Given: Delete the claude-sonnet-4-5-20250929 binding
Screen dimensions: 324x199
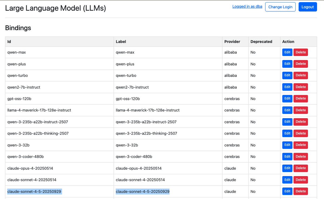Looking at the screenshot, I should coord(301,191).
